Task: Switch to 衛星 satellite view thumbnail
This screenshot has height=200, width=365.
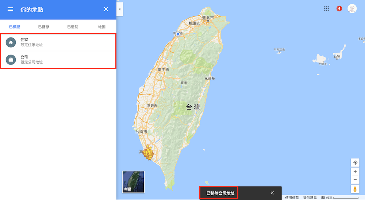Action: 133,182
